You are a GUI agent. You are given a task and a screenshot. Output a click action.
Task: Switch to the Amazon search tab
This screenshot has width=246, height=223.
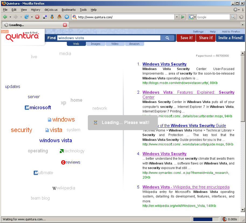pos(134,44)
